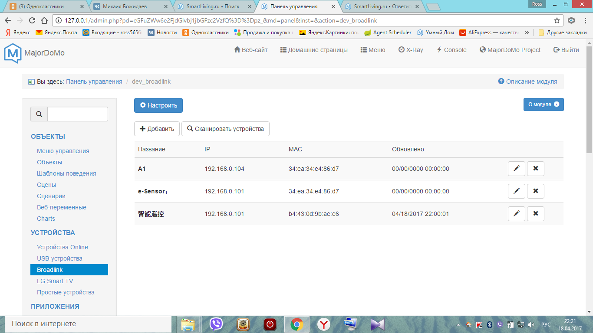Open Объекты in sidebar

click(49, 162)
